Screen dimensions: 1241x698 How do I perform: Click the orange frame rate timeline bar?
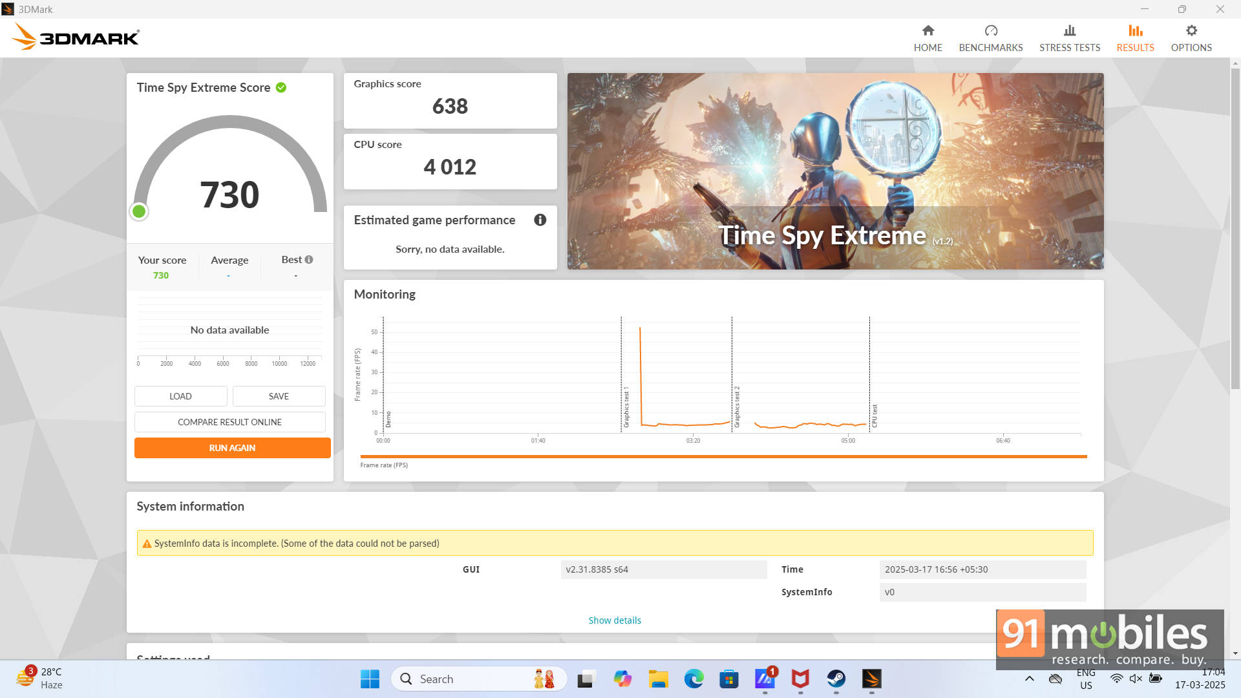[x=723, y=456]
